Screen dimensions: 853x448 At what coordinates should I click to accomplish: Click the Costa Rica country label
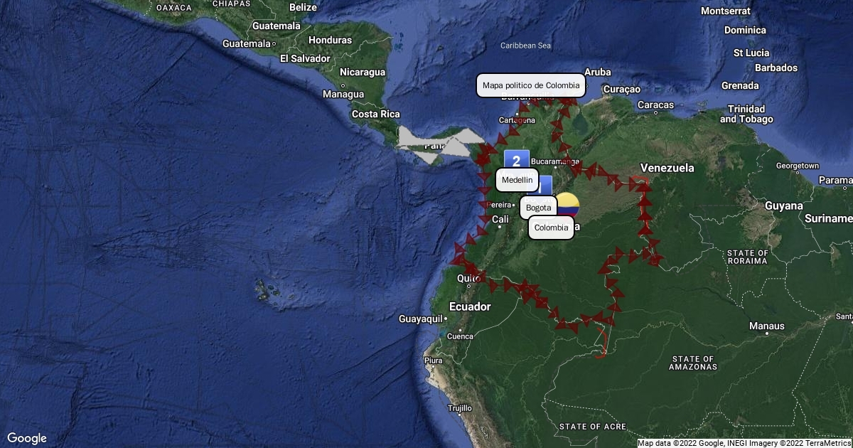point(375,114)
